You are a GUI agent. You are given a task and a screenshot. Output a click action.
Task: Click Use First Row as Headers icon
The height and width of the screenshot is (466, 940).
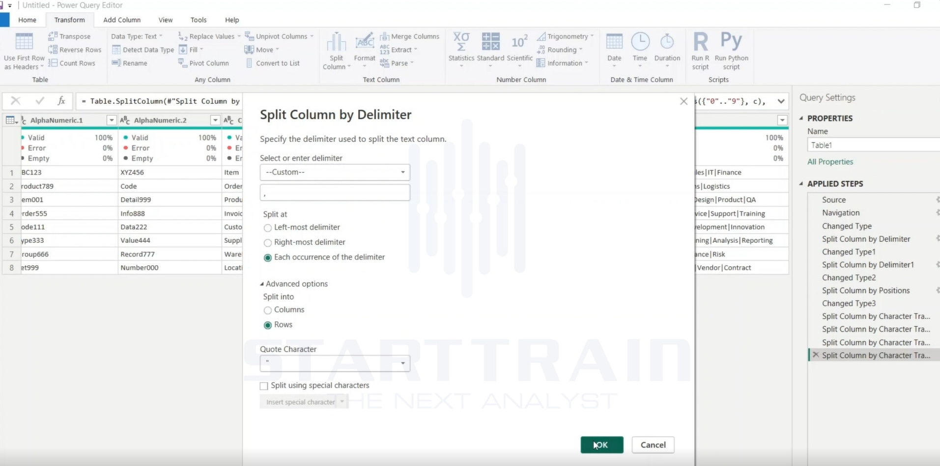[x=24, y=42]
